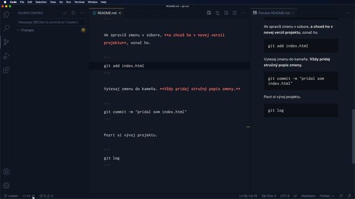
Task: Open the Run menu
Action: pos(68,2)
